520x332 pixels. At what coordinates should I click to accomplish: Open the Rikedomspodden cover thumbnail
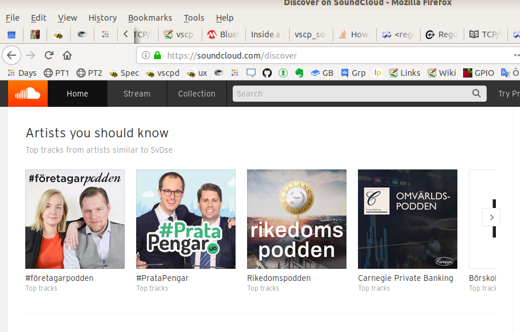[x=297, y=219]
